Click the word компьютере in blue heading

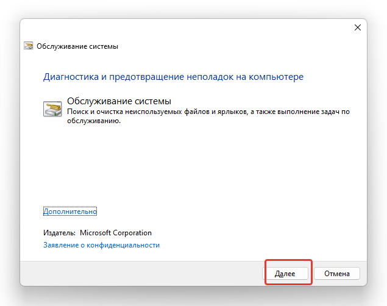pos(276,77)
